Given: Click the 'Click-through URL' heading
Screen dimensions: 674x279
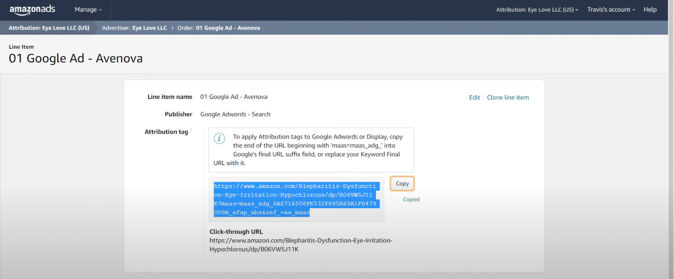Looking at the screenshot, I should [236, 232].
